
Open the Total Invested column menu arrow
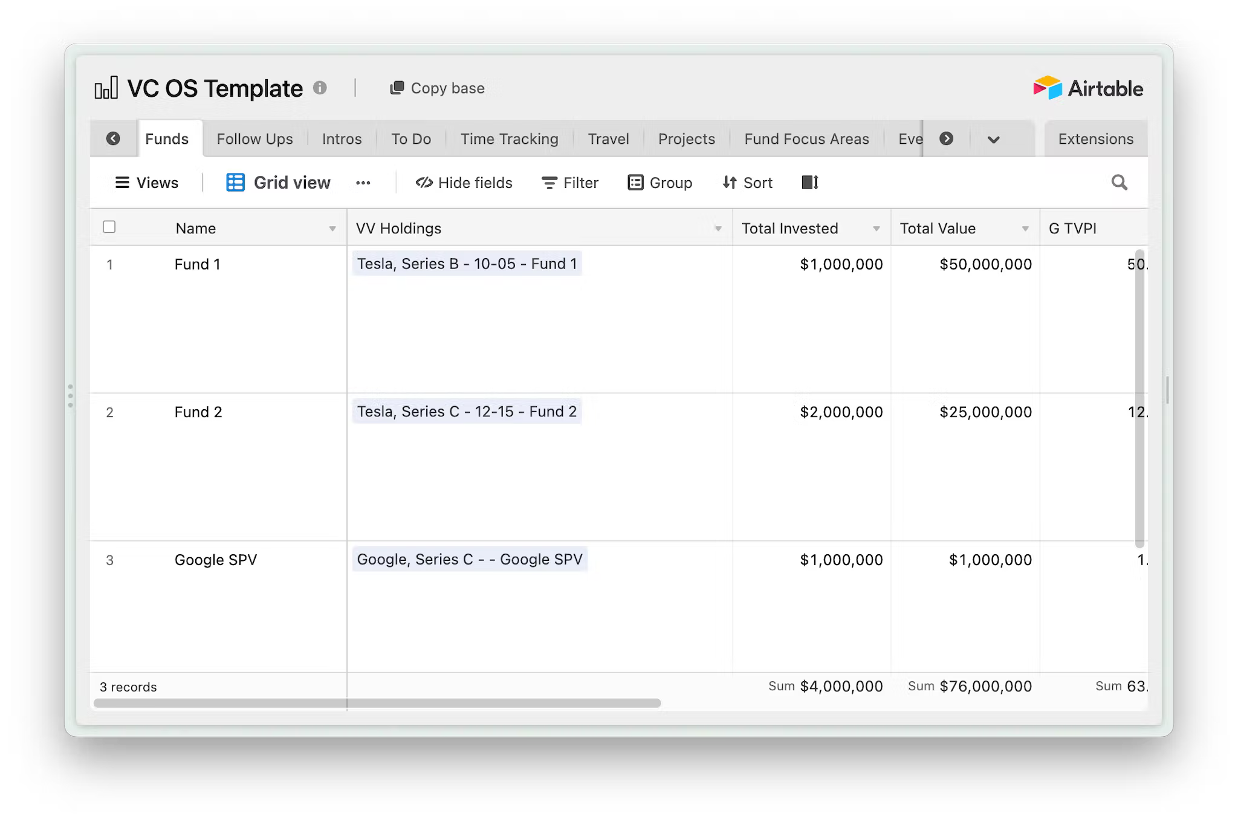pyautogui.click(x=876, y=228)
